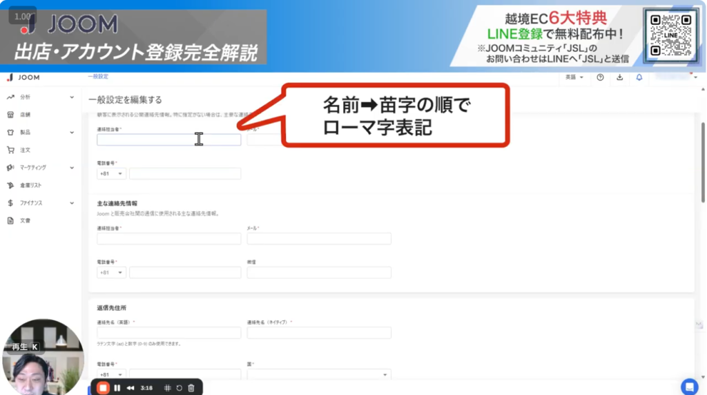Stop the screen recording
The height and width of the screenshot is (395, 707).
[x=103, y=388]
